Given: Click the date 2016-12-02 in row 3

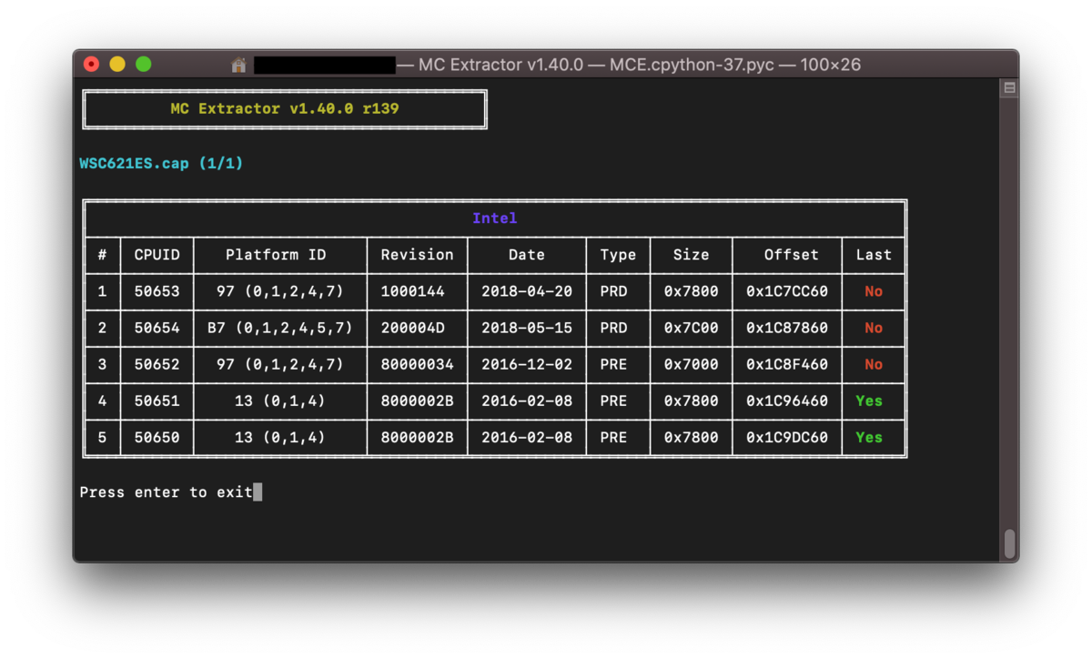Looking at the screenshot, I should tap(527, 364).
